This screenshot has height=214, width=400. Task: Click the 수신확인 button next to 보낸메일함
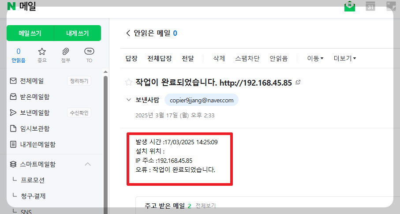point(79,113)
